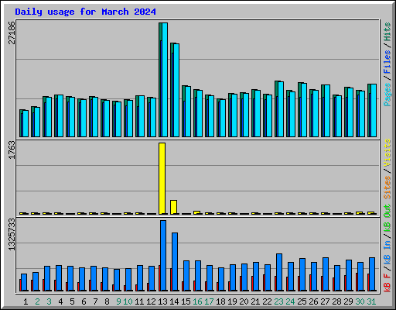The width and height of the screenshot is (396, 310).
Task: Click the green day 31 x-axis label
Action: pyautogui.click(x=371, y=301)
